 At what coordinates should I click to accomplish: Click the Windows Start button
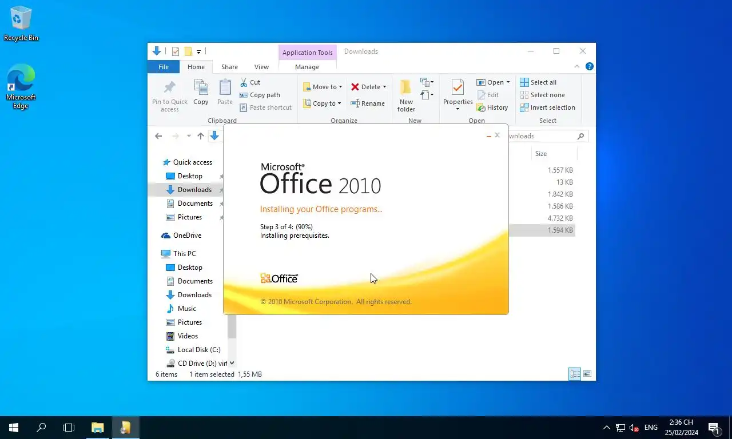pyautogui.click(x=14, y=427)
